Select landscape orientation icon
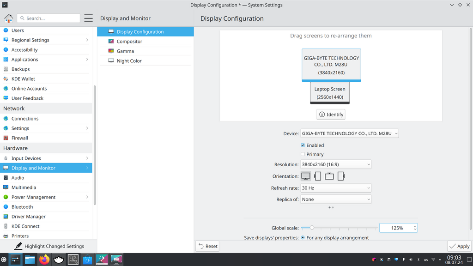Image resolution: width=473 pixels, height=266 pixels. click(306, 176)
